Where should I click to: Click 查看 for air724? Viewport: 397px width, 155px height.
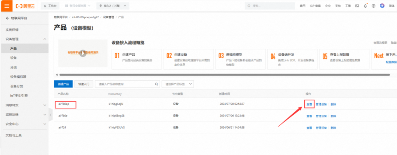[309, 128]
